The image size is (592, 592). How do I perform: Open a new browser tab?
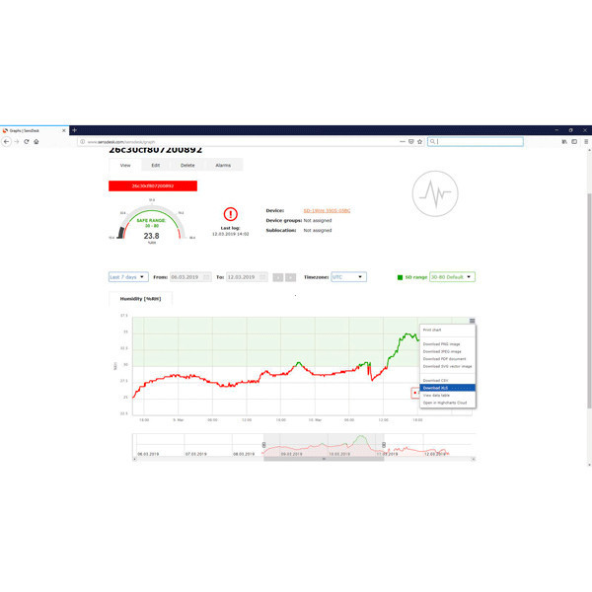pyautogui.click(x=73, y=130)
